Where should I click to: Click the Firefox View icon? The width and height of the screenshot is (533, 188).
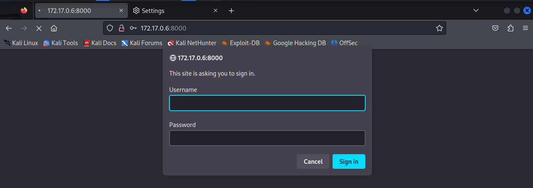[24, 10]
